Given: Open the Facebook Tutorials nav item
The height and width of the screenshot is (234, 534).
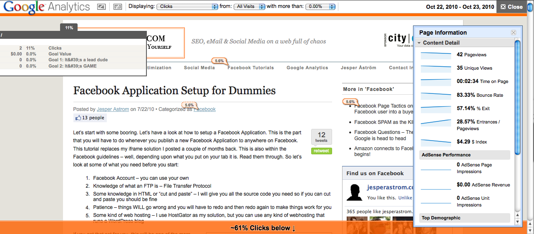Looking at the screenshot, I should pos(251,68).
